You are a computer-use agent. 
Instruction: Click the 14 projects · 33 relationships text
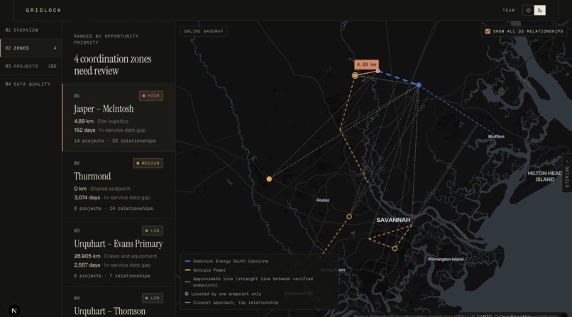(x=115, y=140)
